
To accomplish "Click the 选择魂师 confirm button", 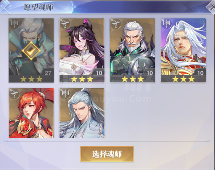I will coord(107,154).
